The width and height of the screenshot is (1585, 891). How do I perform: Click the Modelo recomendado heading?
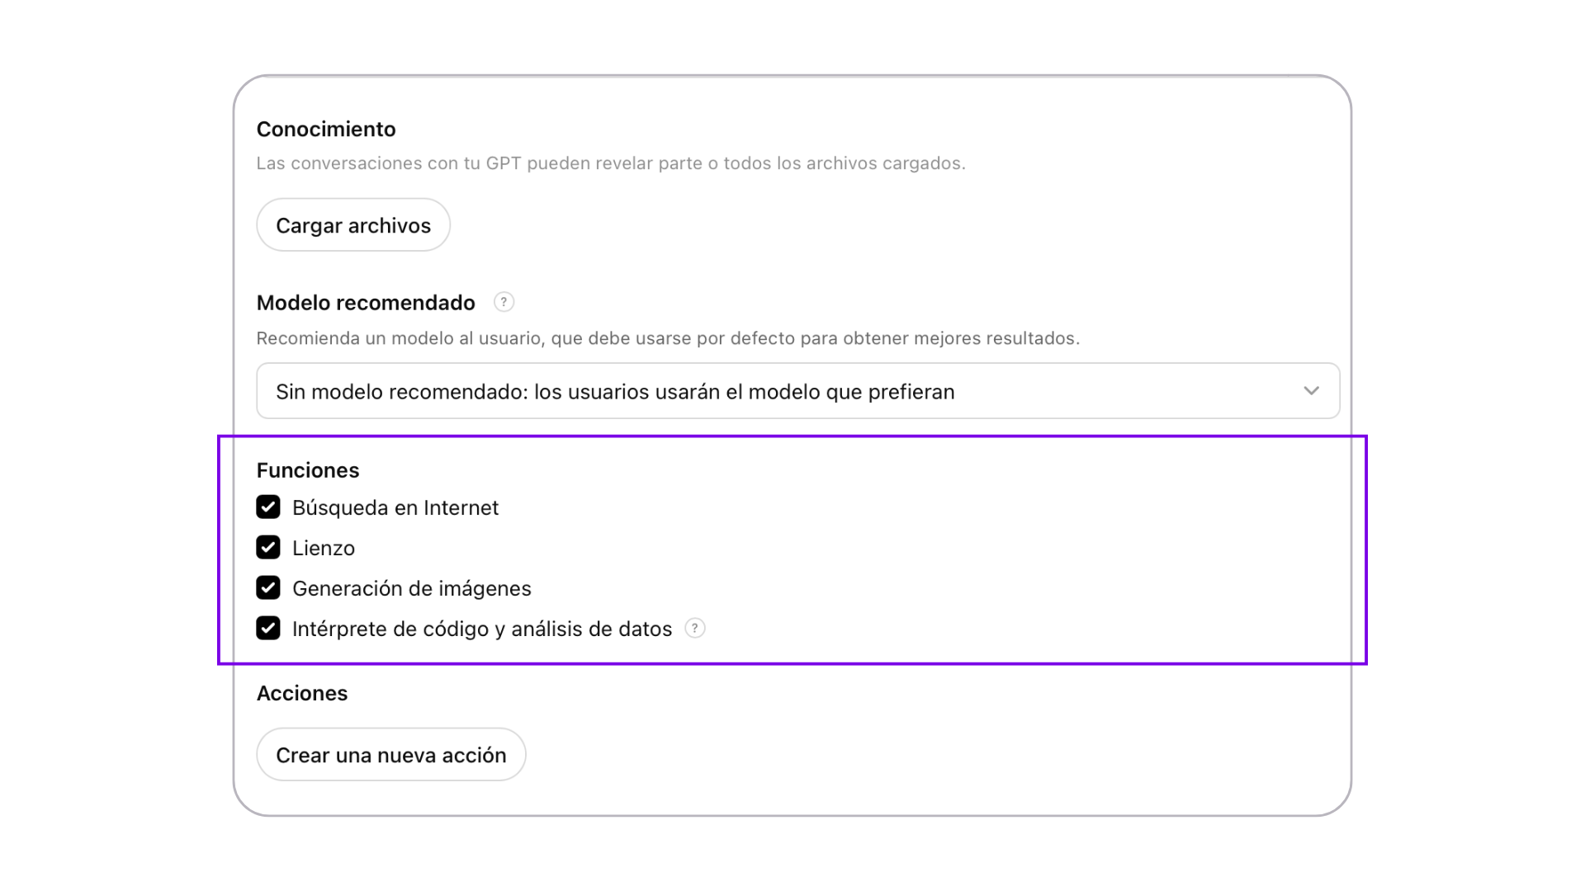366,303
